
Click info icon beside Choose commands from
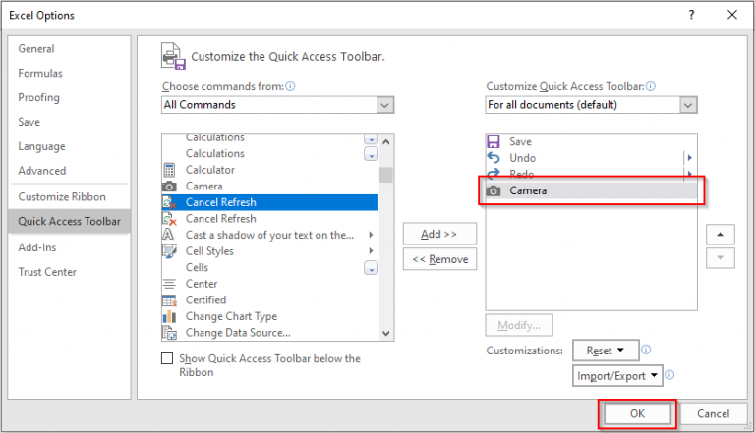(x=290, y=86)
